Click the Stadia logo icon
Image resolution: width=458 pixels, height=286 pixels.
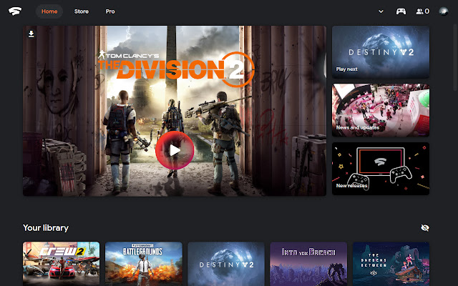pos(15,11)
